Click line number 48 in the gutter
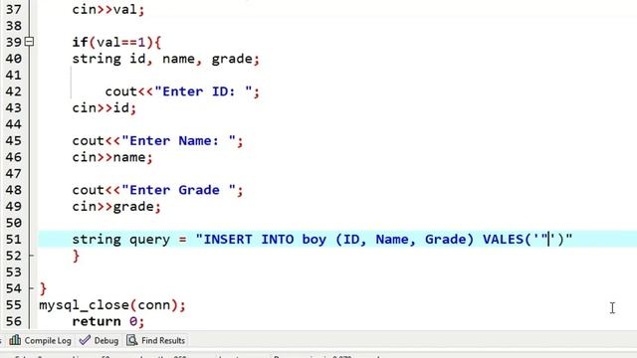Screen dimensions: 637x358 [13, 190]
